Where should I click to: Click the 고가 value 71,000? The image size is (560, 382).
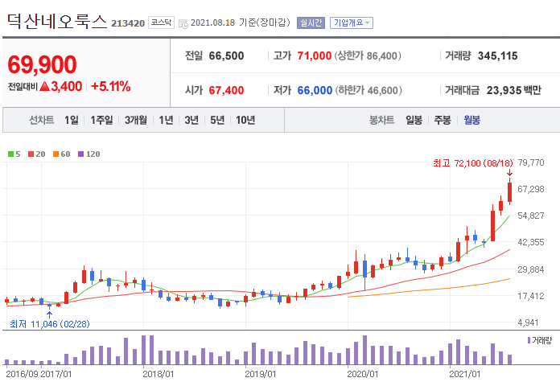click(x=315, y=56)
